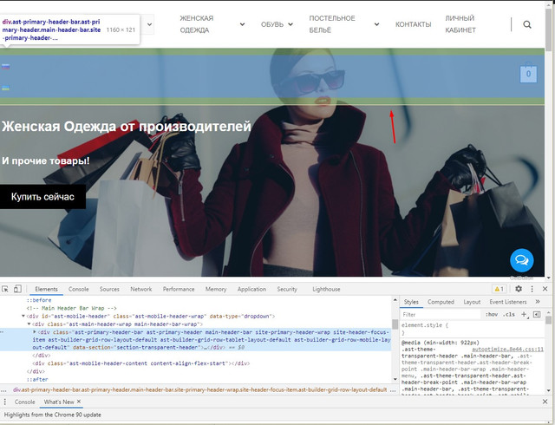Switch to the Application tab
The image size is (555, 425).
(251, 289)
